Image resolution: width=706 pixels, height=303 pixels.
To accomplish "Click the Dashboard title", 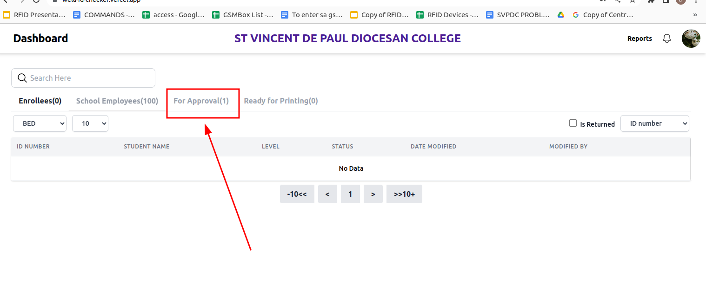I will (x=40, y=39).
